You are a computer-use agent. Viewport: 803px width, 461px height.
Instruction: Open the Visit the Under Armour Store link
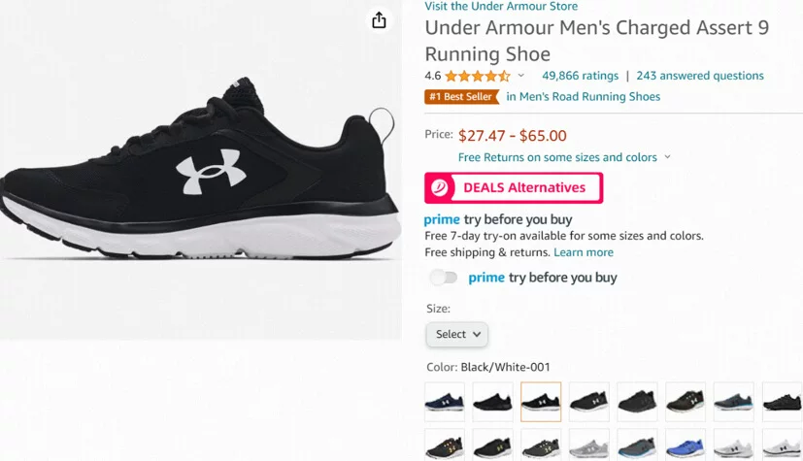[x=501, y=7]
